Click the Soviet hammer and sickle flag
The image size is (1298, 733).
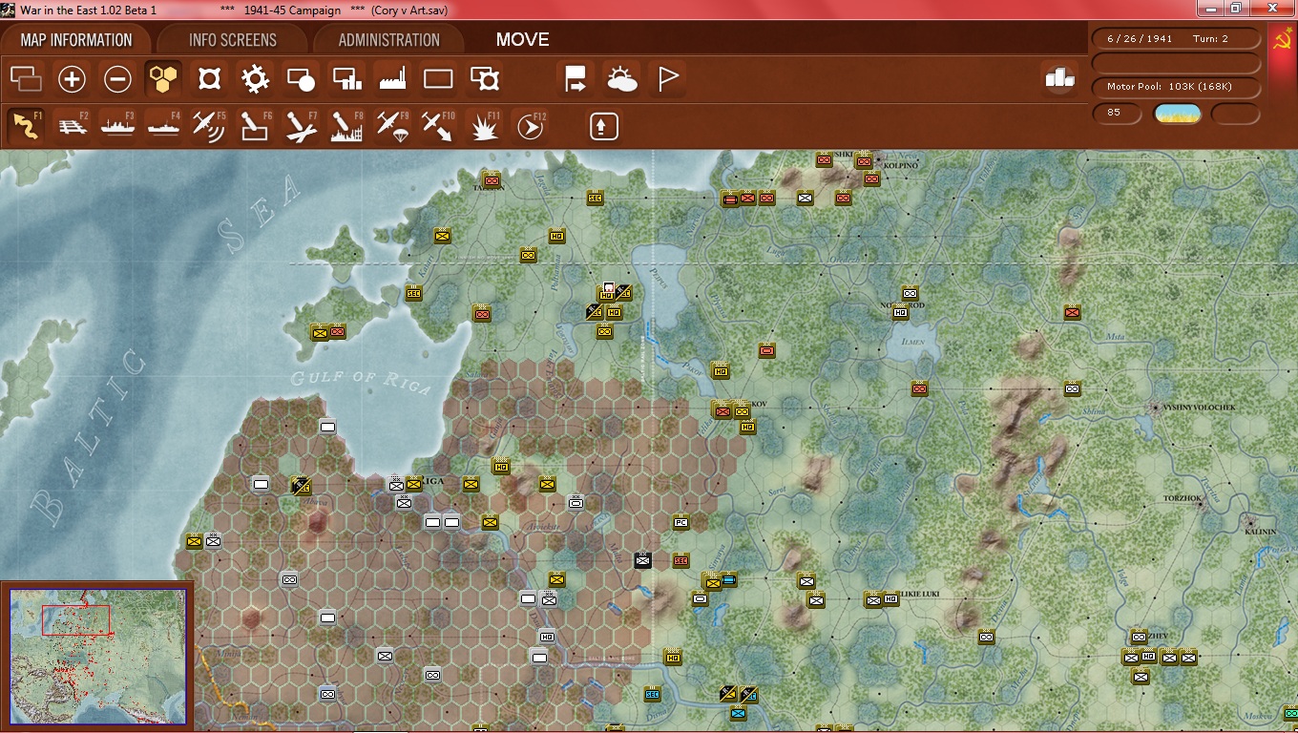[x=1282, y=40]
